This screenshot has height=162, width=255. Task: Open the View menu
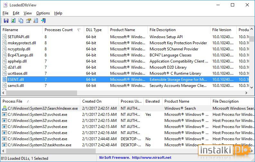[28, 13]
